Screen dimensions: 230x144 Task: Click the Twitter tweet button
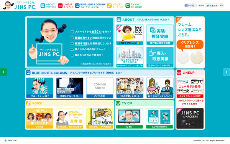[212, 5]
